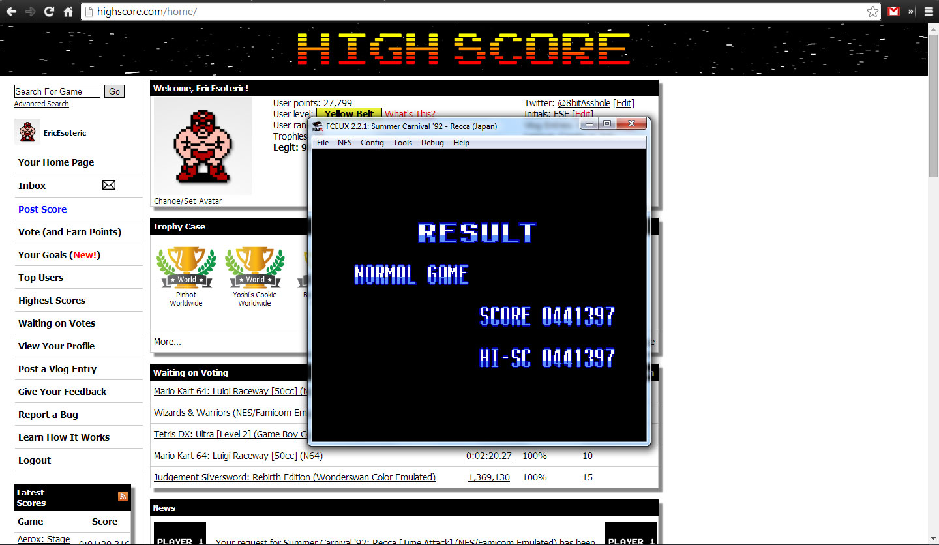939x545 pixels.
Task: Open the Gmail extension icon
Action: click(x=893, y=11)
